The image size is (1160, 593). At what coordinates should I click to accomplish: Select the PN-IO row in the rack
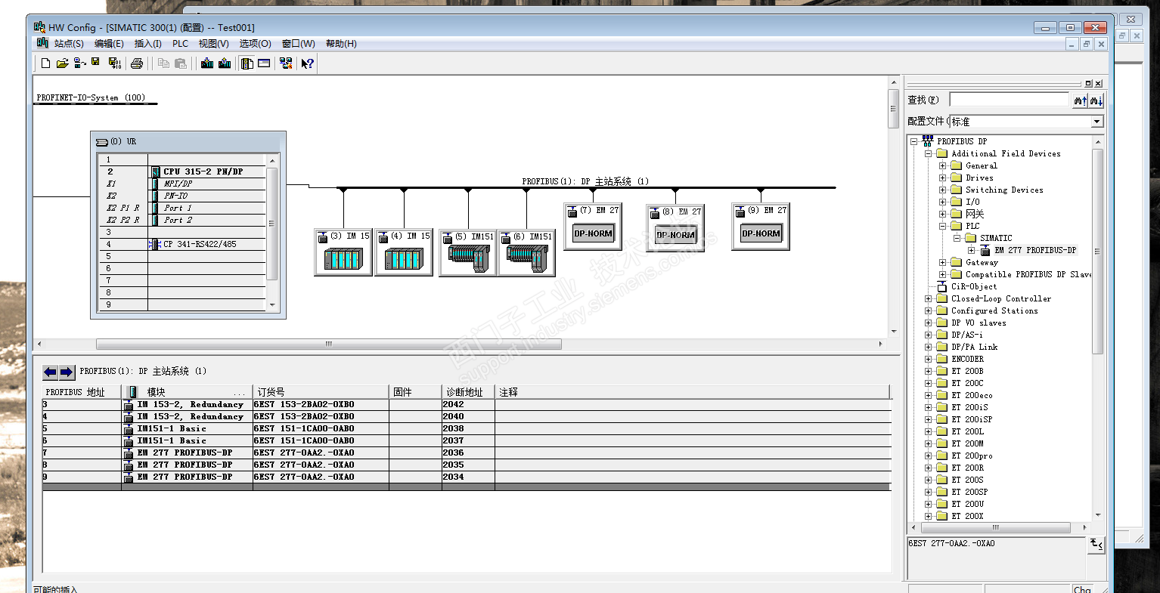click(x=184, y=196)
